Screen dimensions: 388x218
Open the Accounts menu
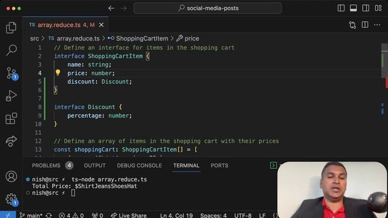click(x=11, y=176)
